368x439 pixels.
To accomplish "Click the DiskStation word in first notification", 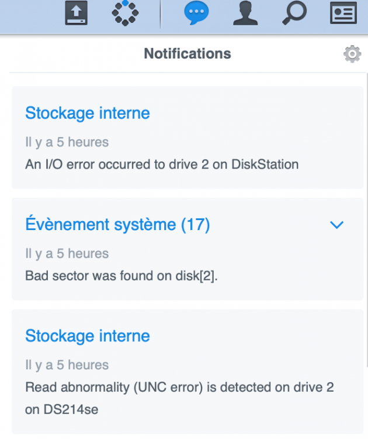I will pos(265,164).
